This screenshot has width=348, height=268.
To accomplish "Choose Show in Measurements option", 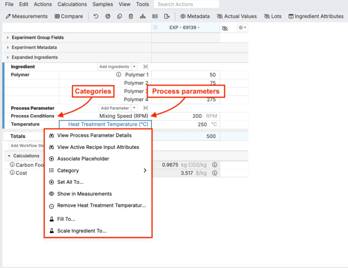I will point(98,194).
